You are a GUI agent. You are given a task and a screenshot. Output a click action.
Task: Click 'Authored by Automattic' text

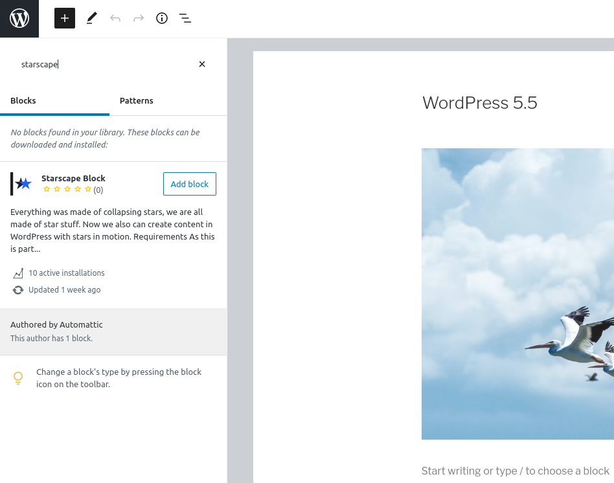[56, 325]
